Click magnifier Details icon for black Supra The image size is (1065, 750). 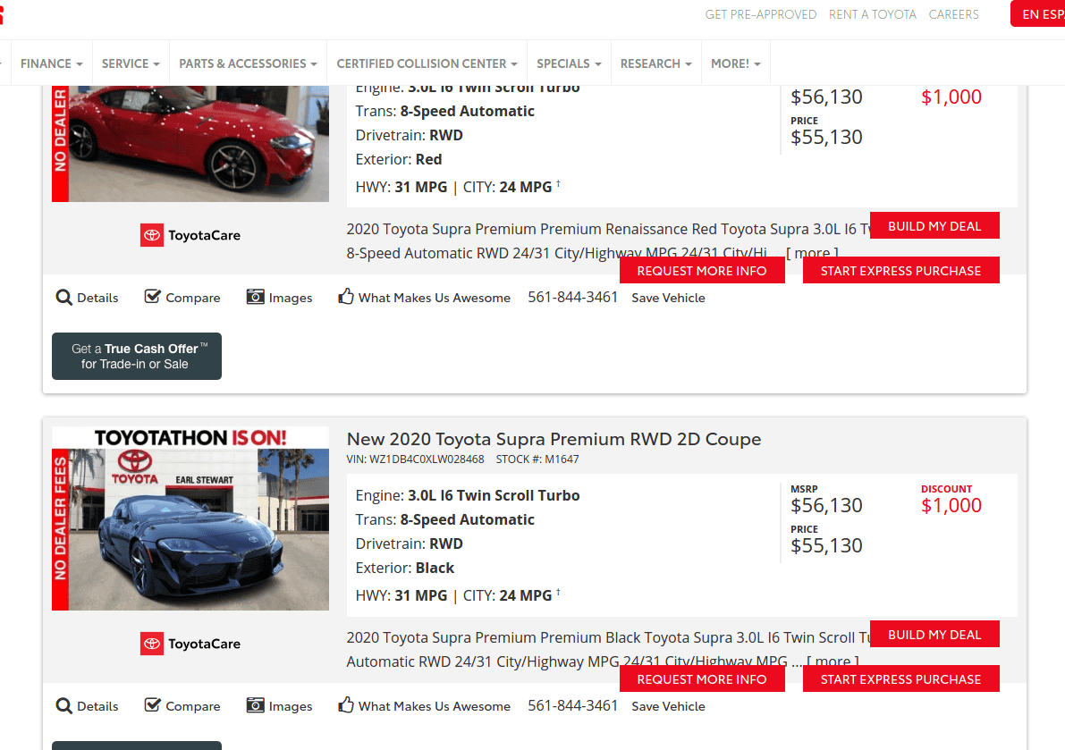[x=63, y=706]
